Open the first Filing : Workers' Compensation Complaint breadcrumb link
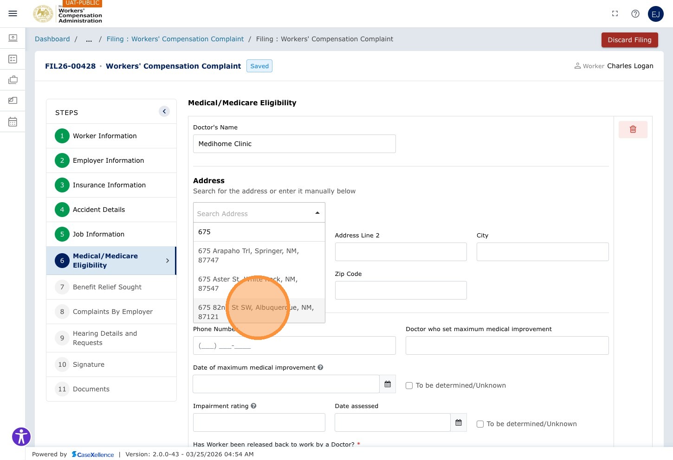Screen dimensions: 673x460 [x=175, y=39]
